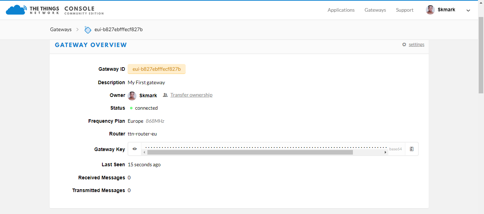Click the Status label
Viewport: 484px width, 214px height.
click(118, 108)
